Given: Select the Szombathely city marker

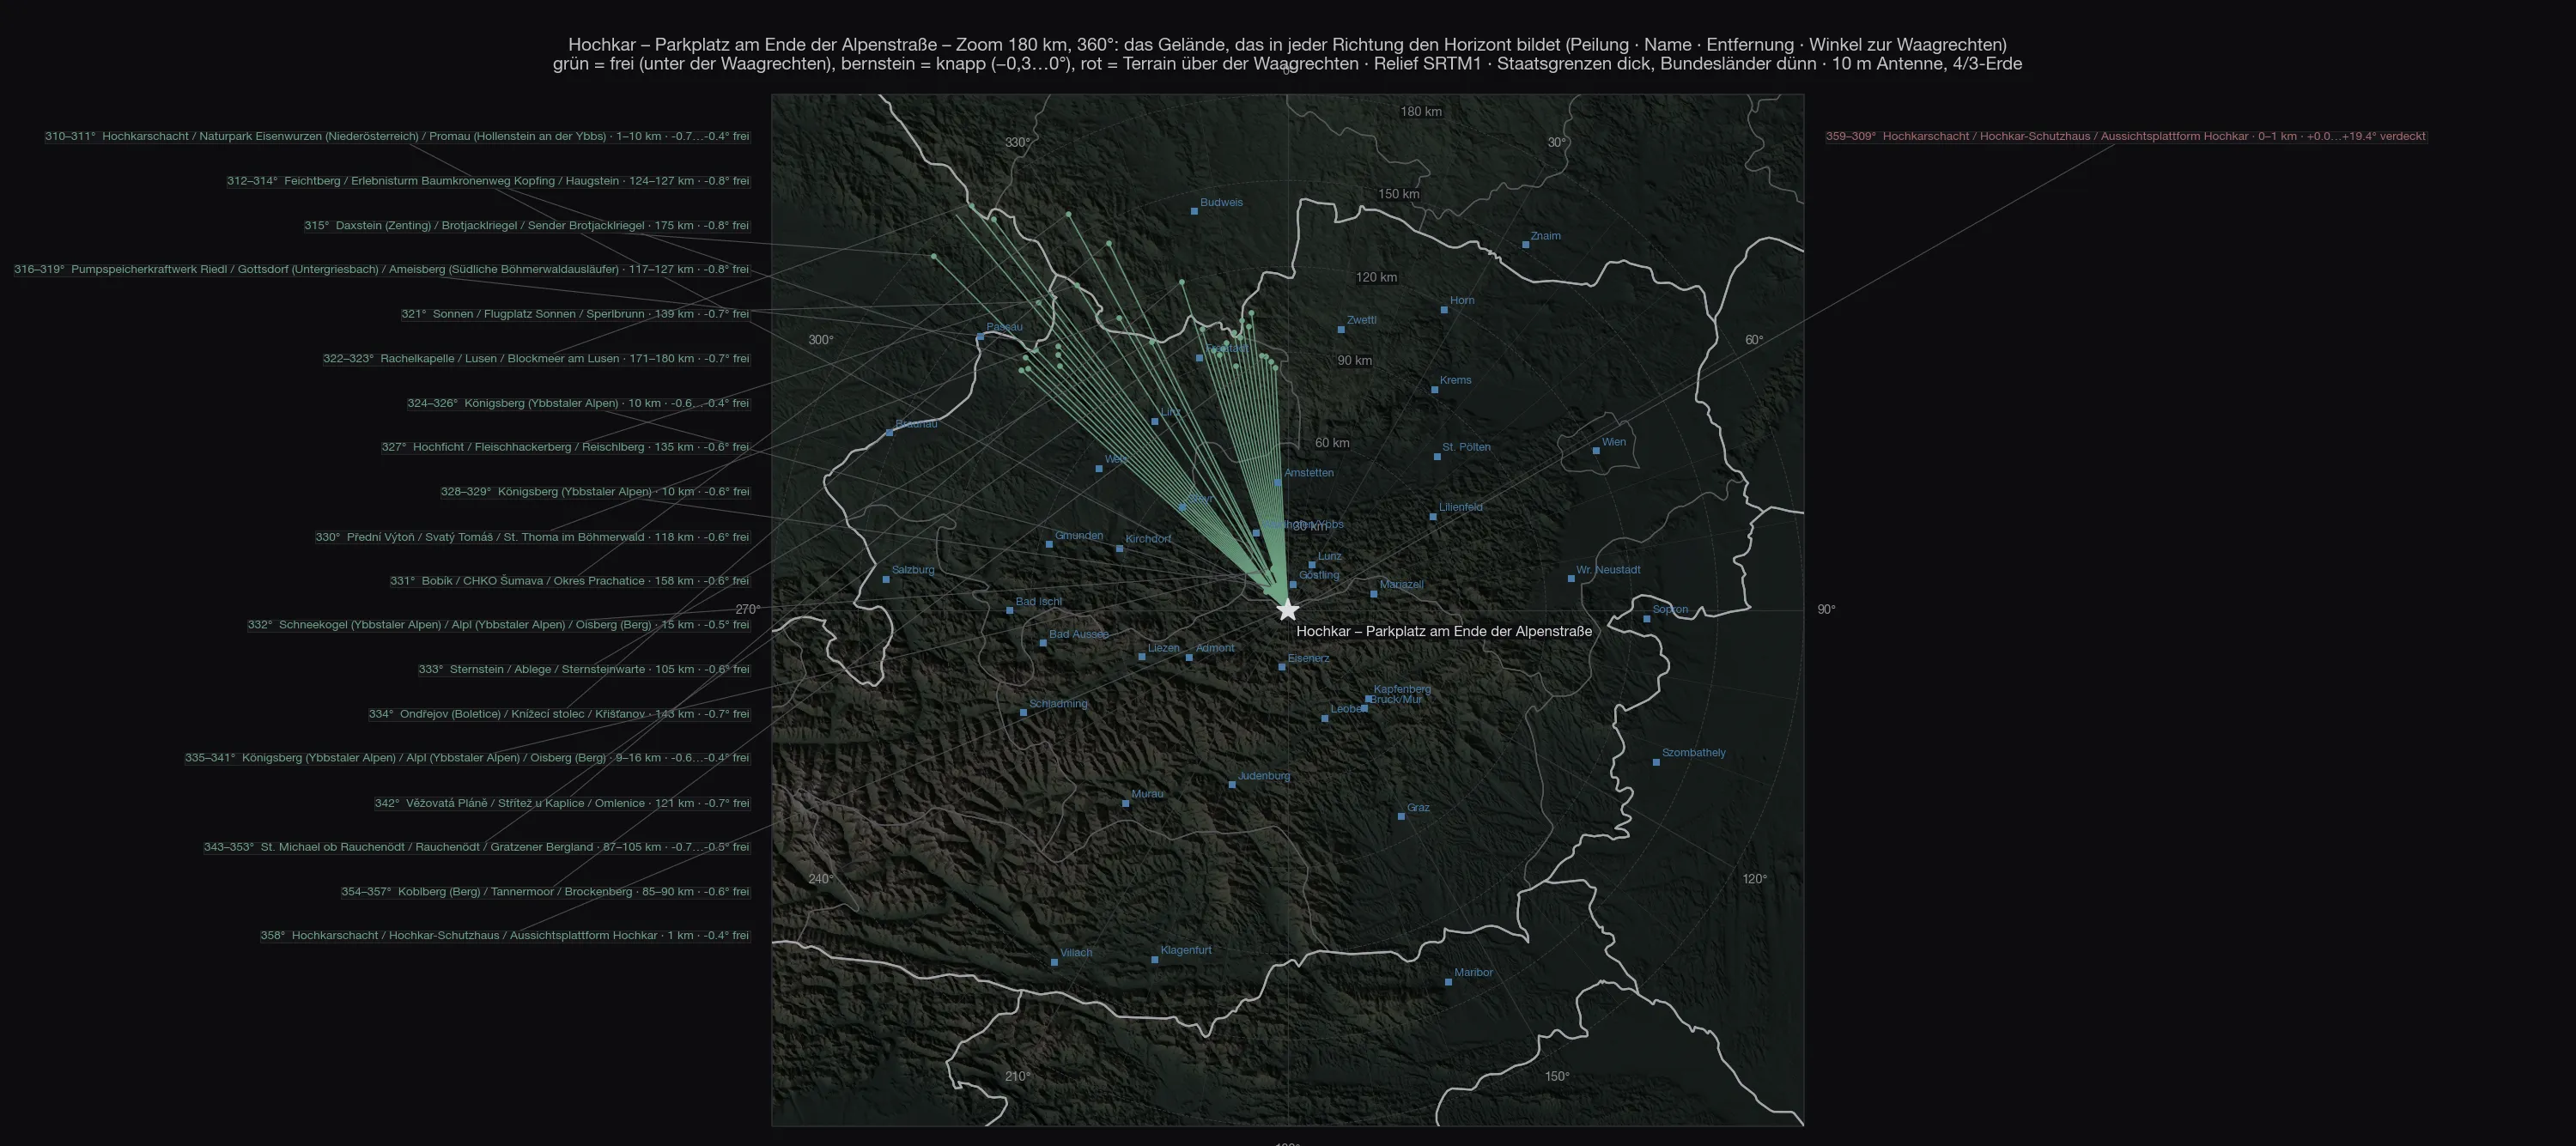Looking at the screenshot, I should coord(1656,762).
